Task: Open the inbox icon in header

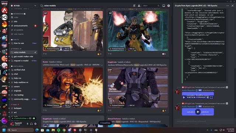Action: pyautogui.click(x=164, y=6)
